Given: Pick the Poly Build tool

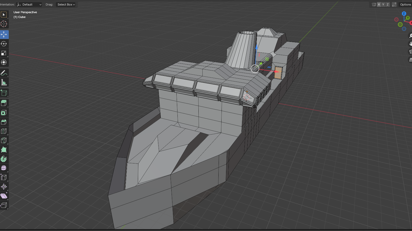Looking at the screenshot, I should 4,150.
